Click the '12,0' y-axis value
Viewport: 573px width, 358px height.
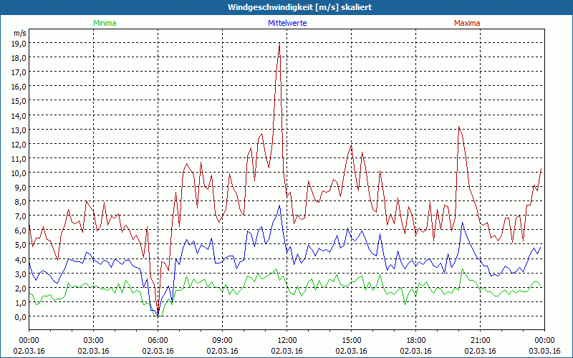19,145
